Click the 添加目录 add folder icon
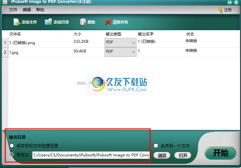Screen dimensions: 241x168 [48, 22]
